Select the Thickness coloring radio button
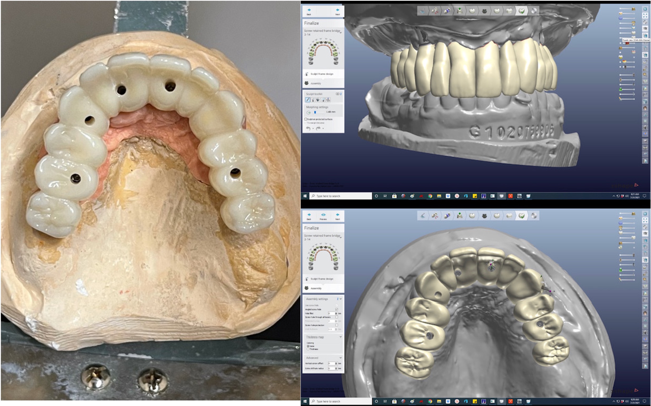 tap(308, 349)
